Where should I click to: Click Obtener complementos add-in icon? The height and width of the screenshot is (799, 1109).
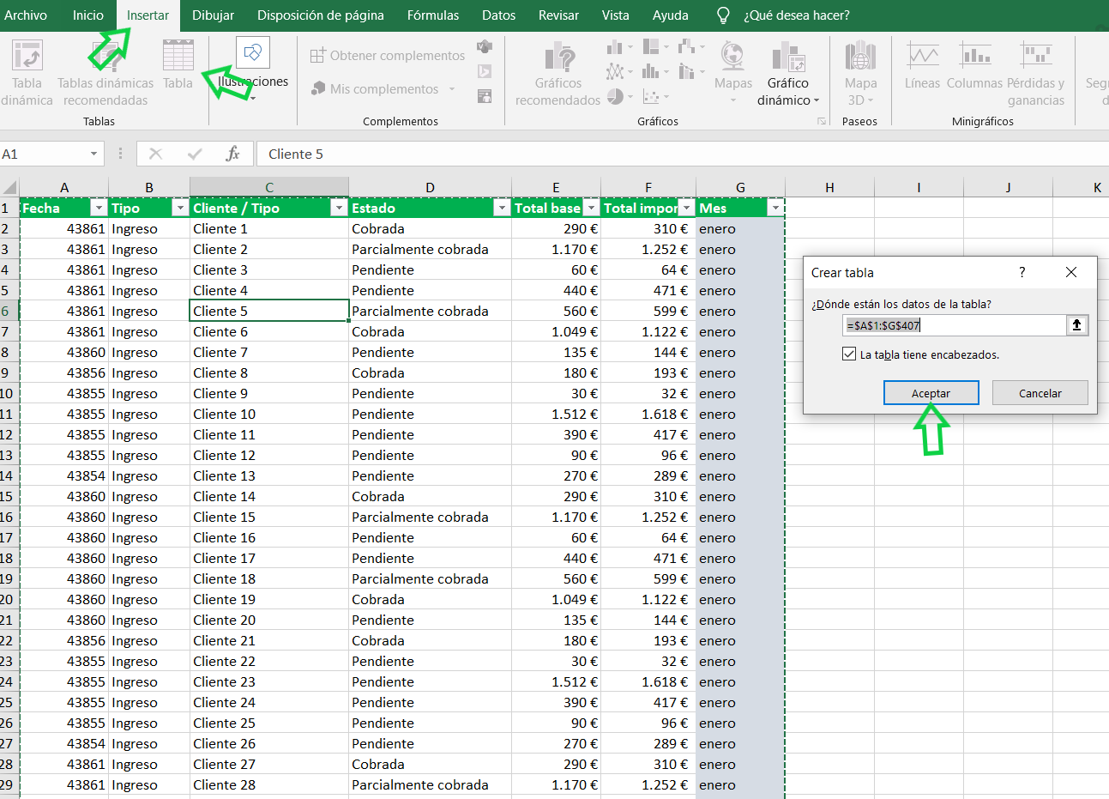[317, 56]
